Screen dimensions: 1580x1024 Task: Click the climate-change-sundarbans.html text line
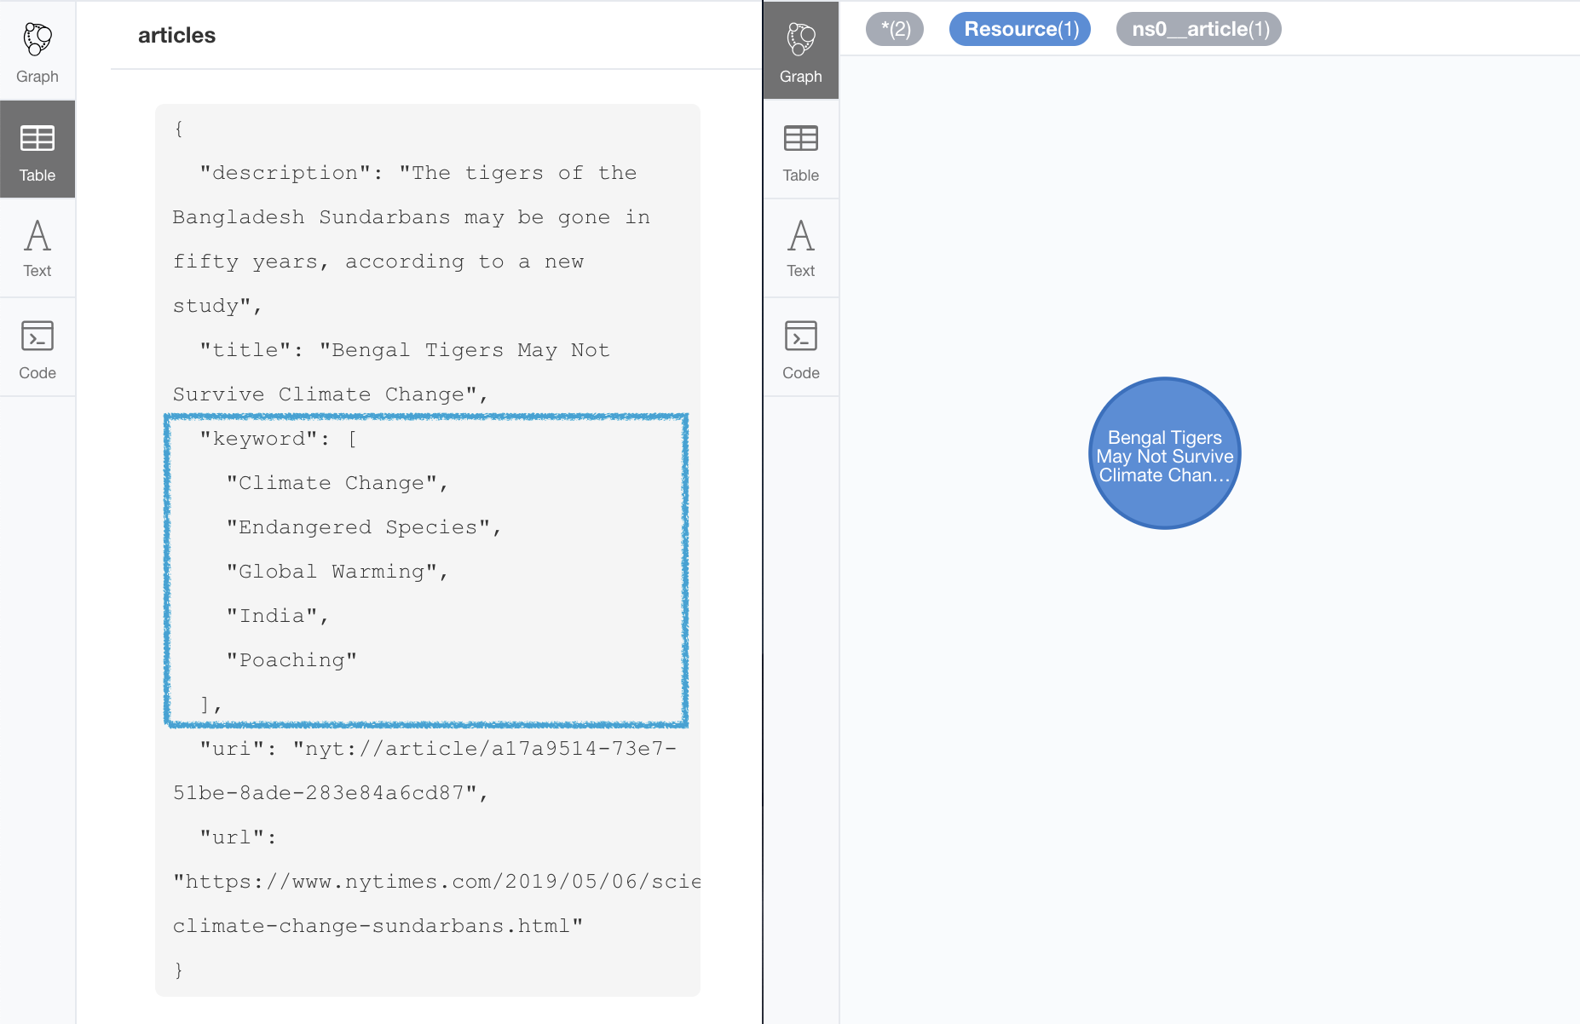[x=378, y=926]
